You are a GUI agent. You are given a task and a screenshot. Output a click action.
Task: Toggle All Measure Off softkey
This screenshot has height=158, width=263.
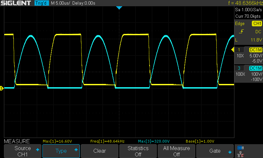[x=177, y=151]
